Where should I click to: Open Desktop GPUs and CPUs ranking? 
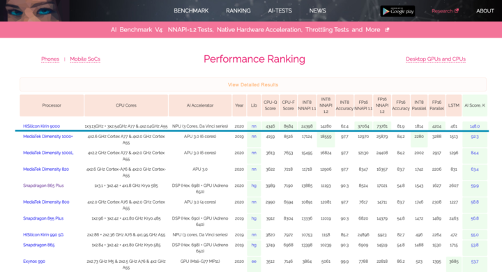(x=436, y=59)
